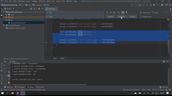Image resolution: width=172 pixels, height=96 pixels.
Task: Open the Project panel settings gear
Action: 39,9
